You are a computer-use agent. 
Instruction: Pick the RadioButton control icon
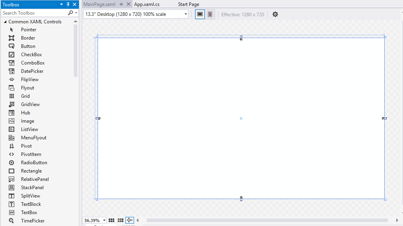point(12,163)
